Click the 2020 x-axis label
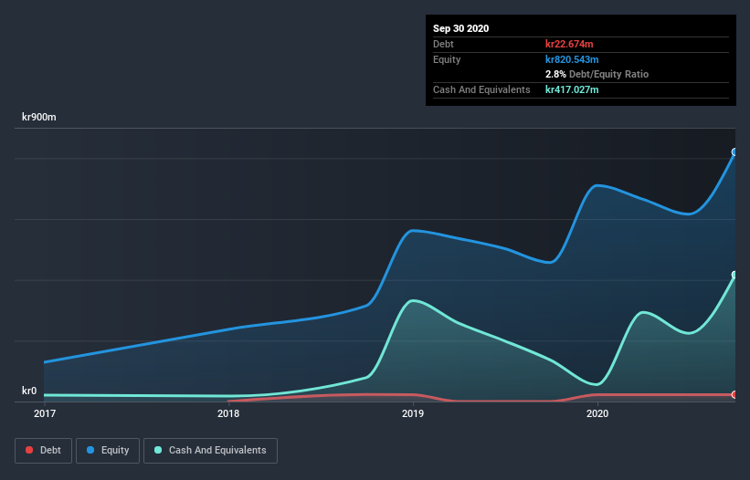 pyautogui.click(x=597, y=413)
